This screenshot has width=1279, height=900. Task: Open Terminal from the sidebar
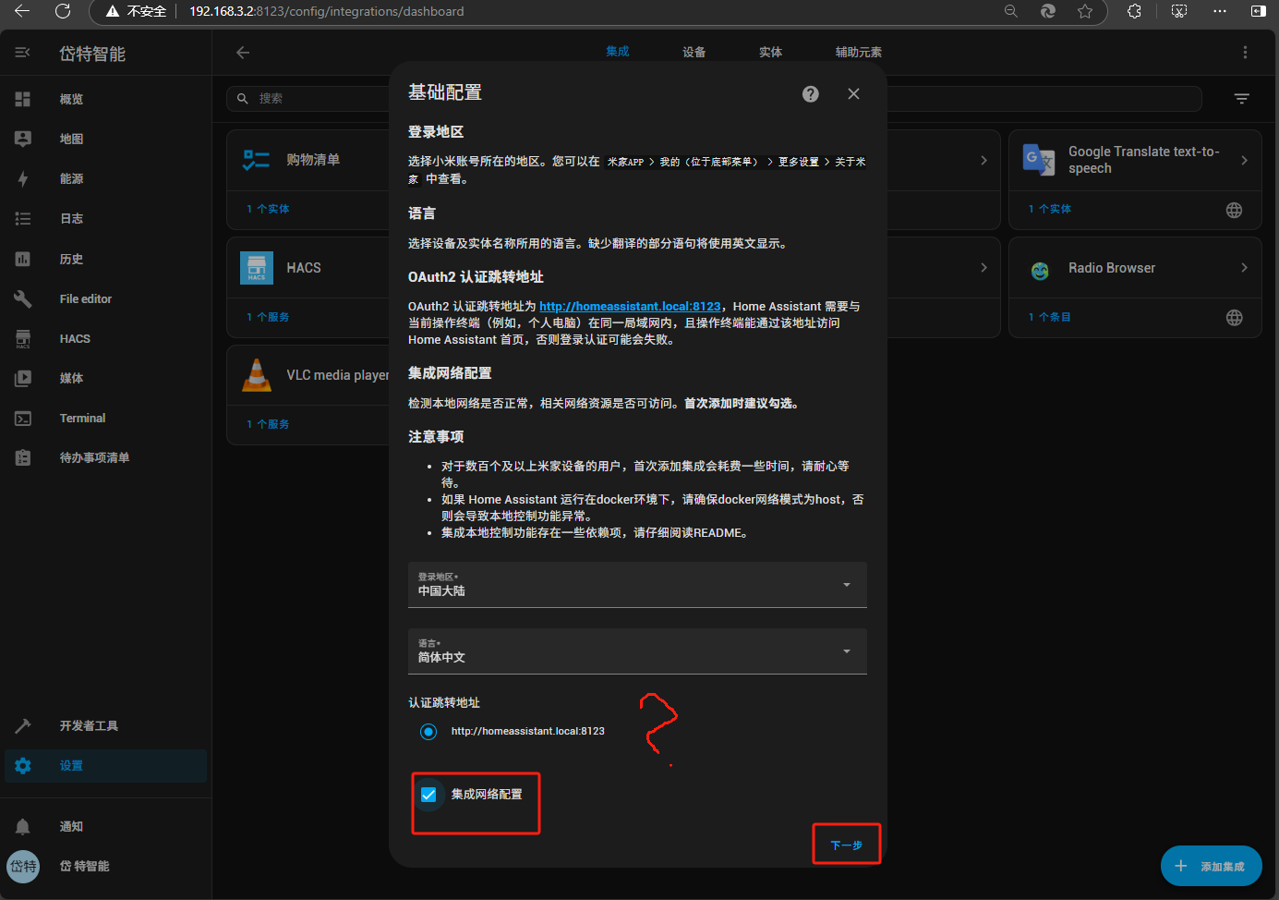[82, 419]
